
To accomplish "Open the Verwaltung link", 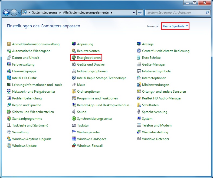I will (20, 132).
